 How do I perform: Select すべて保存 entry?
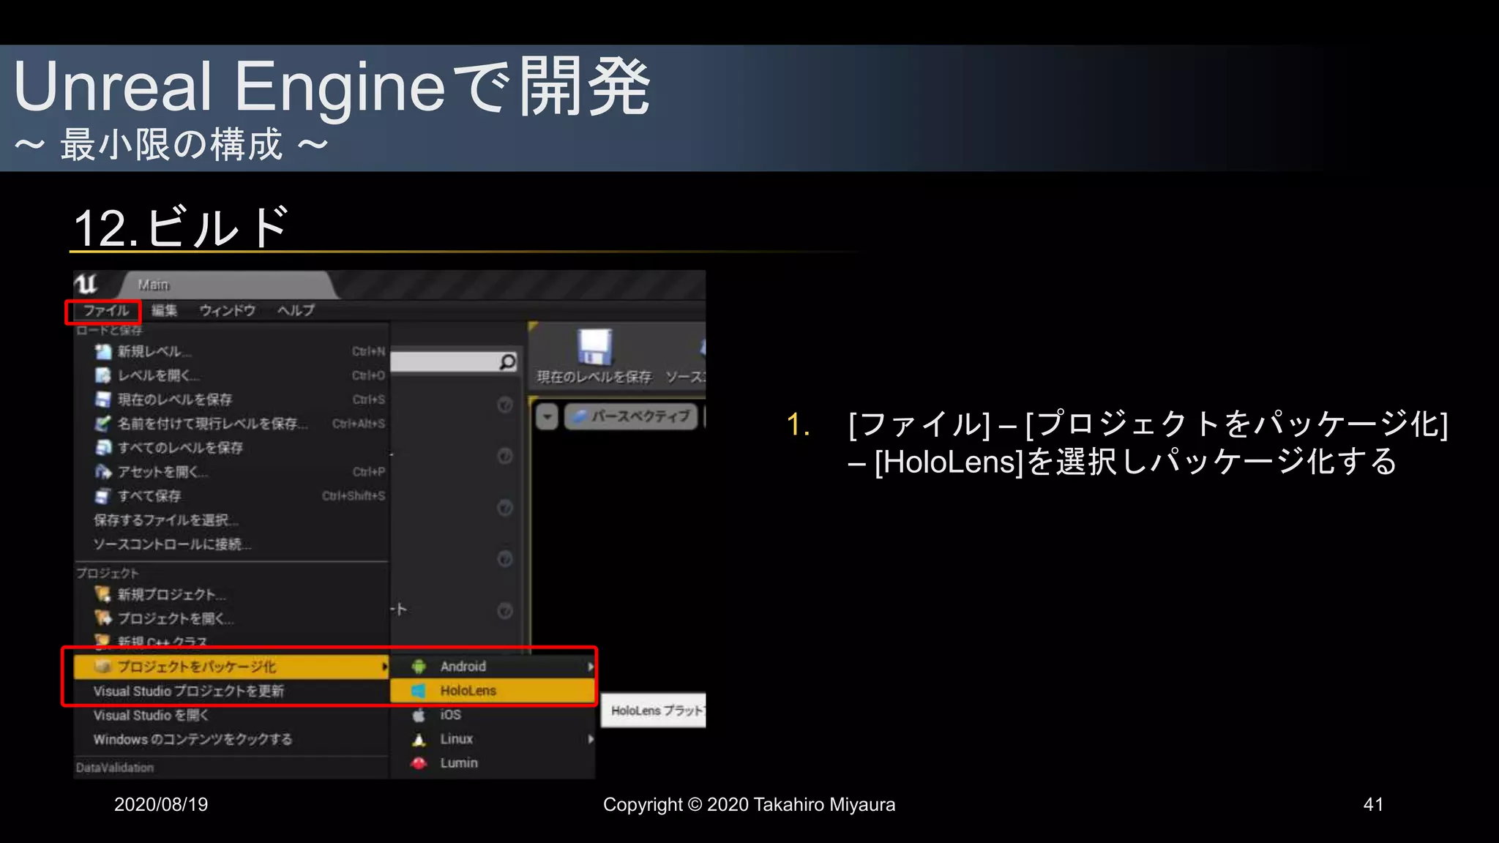[x=231, y=496]
